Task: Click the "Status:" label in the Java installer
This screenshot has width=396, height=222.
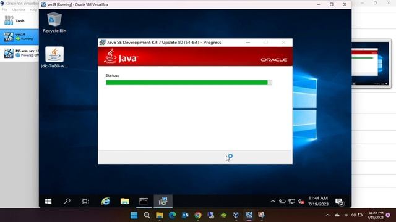Action: 112,75
